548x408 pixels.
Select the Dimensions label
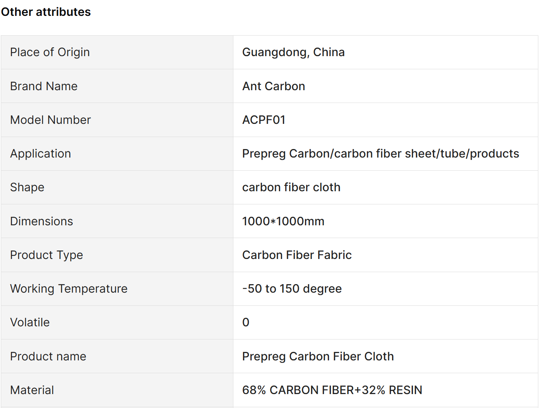coord(41,221)
